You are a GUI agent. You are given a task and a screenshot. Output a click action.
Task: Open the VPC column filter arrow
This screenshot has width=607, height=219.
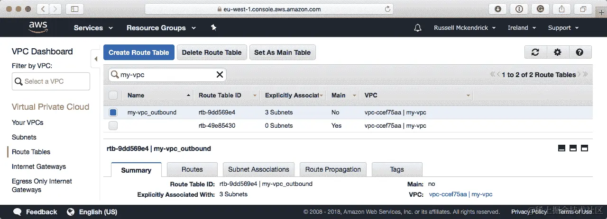tap(469, 96)
